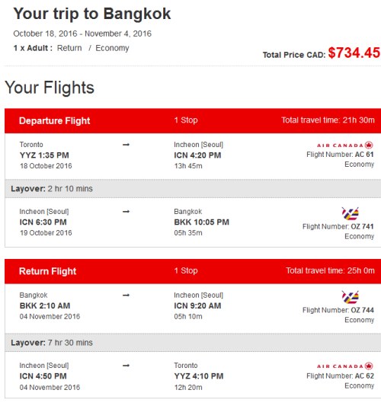Image resolution: width=381 pixels, height=406 pixels.
Task: Click the Asiana logo beside flight OZ 741
Action: [x=351, y=213]
